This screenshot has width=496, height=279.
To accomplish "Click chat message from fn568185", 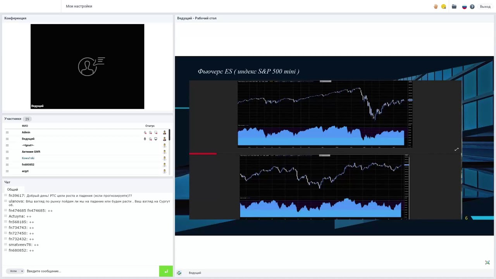I will coord(21,222).
